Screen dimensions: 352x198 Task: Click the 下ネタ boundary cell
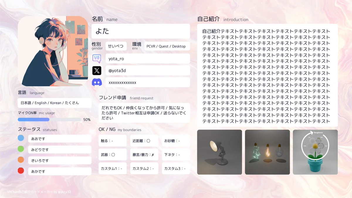pos(176,155)
